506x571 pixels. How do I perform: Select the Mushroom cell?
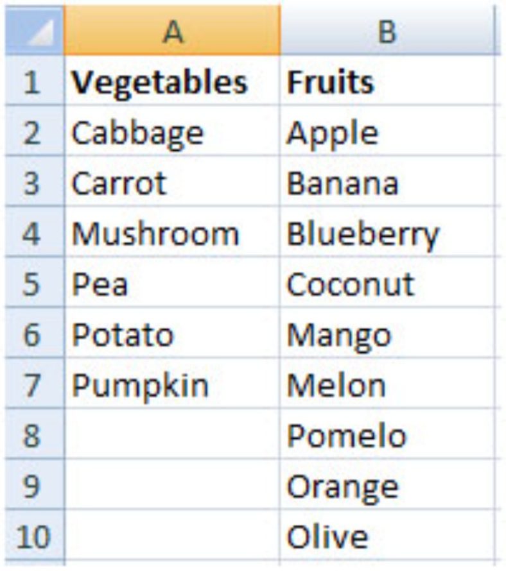click(172, 232)
